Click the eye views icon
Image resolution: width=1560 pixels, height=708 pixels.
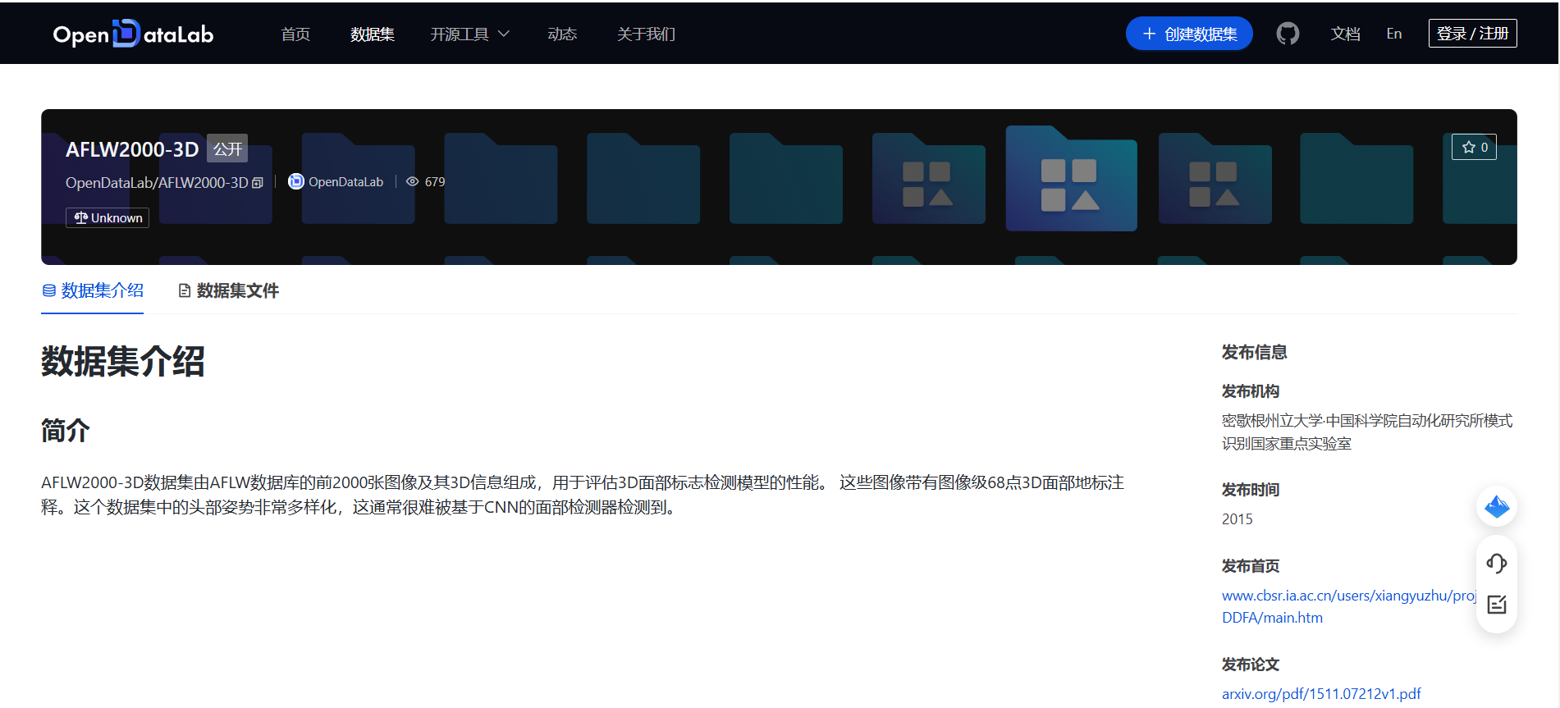(x=413, y=181)
